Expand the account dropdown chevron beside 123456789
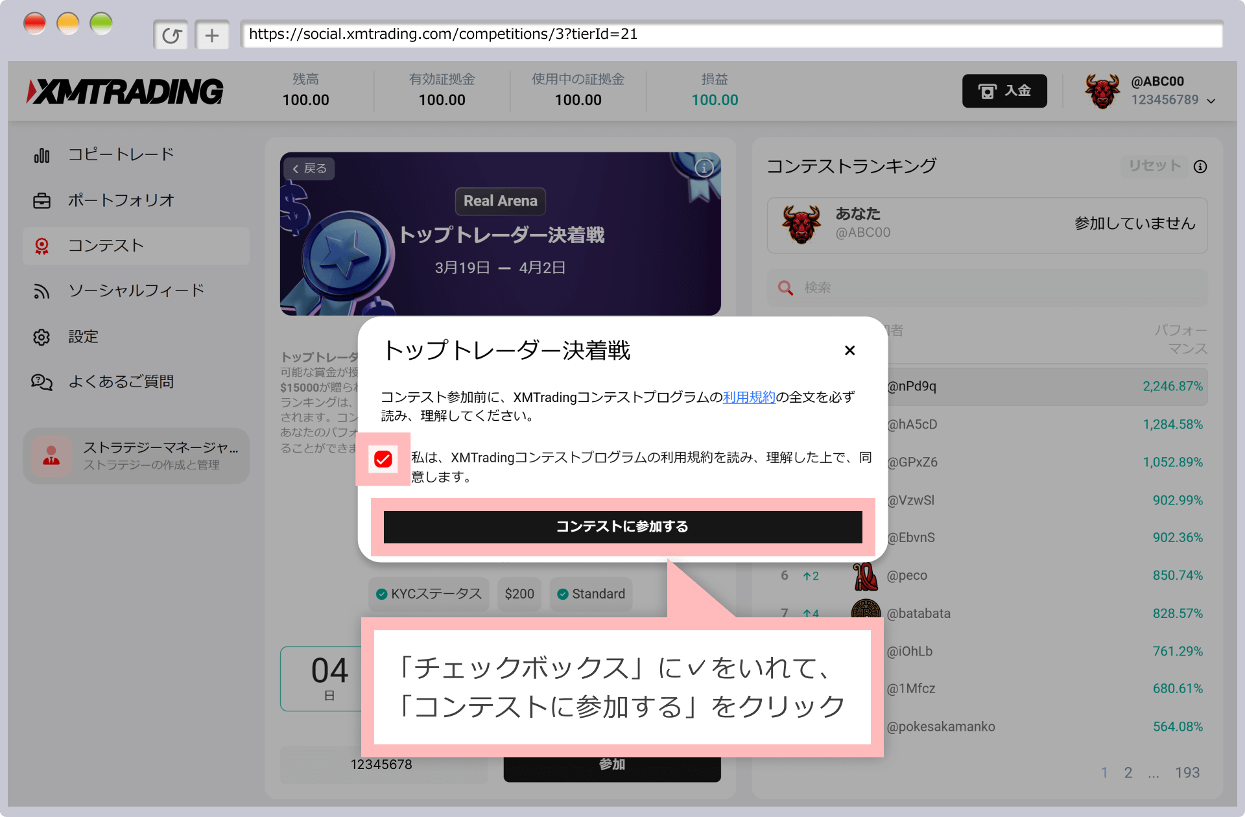1245x817 pixels. tap(1211, 101)
